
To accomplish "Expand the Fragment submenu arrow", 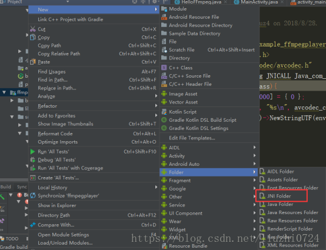I will [x=254, y=180].
